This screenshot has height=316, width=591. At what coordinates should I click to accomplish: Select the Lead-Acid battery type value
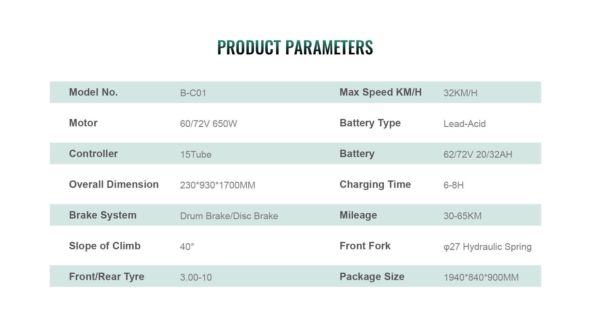pos(464,124)
